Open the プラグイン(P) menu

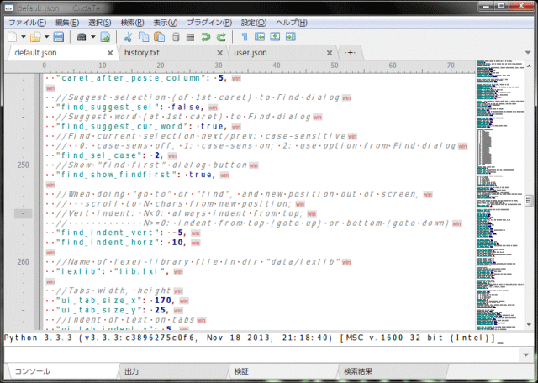(209, 23)
